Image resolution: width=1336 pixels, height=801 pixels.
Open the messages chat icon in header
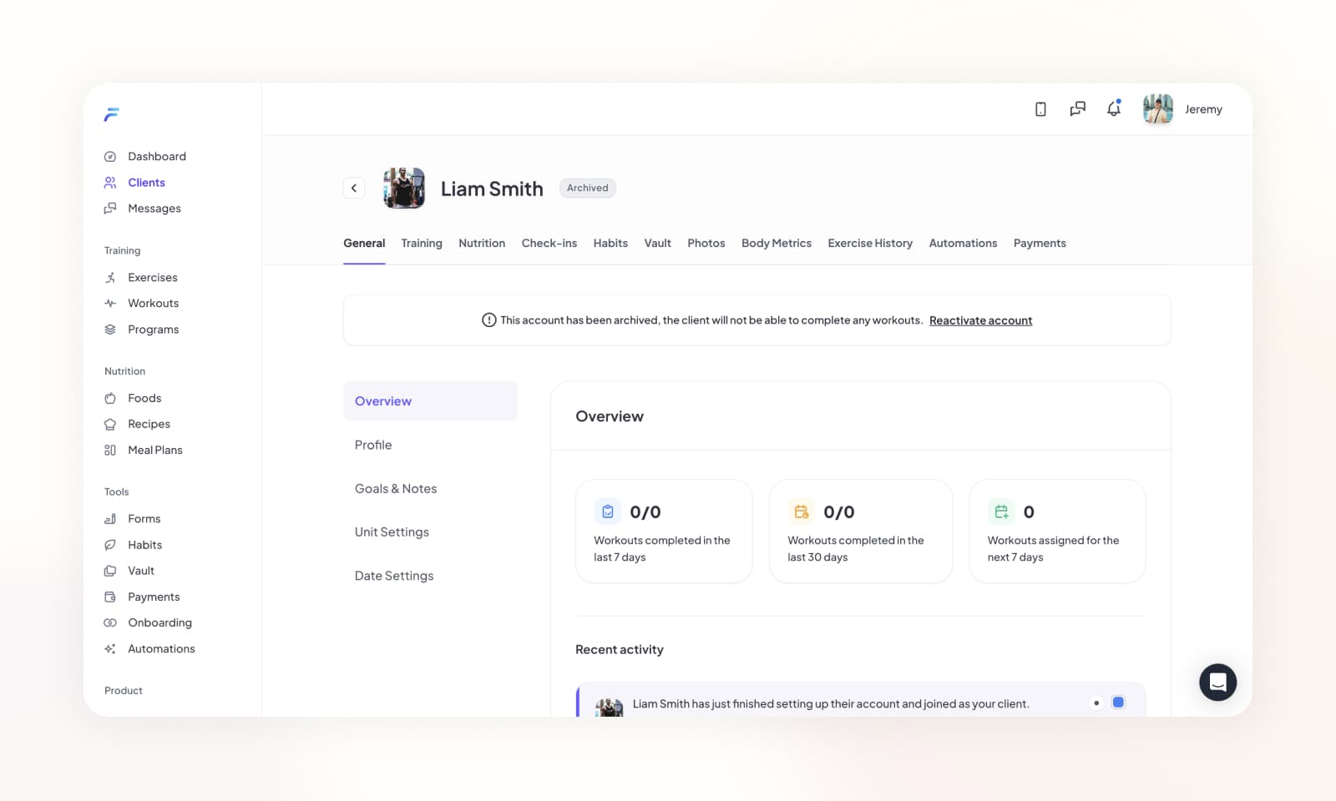1077,109
